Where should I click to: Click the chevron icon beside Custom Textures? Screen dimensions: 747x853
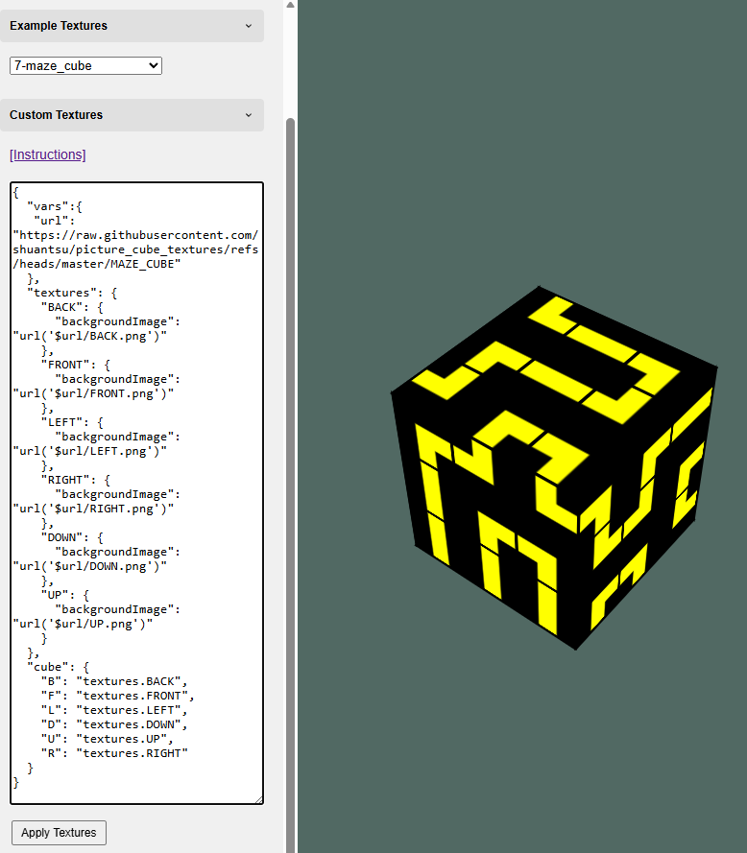[x=249, y=115]
